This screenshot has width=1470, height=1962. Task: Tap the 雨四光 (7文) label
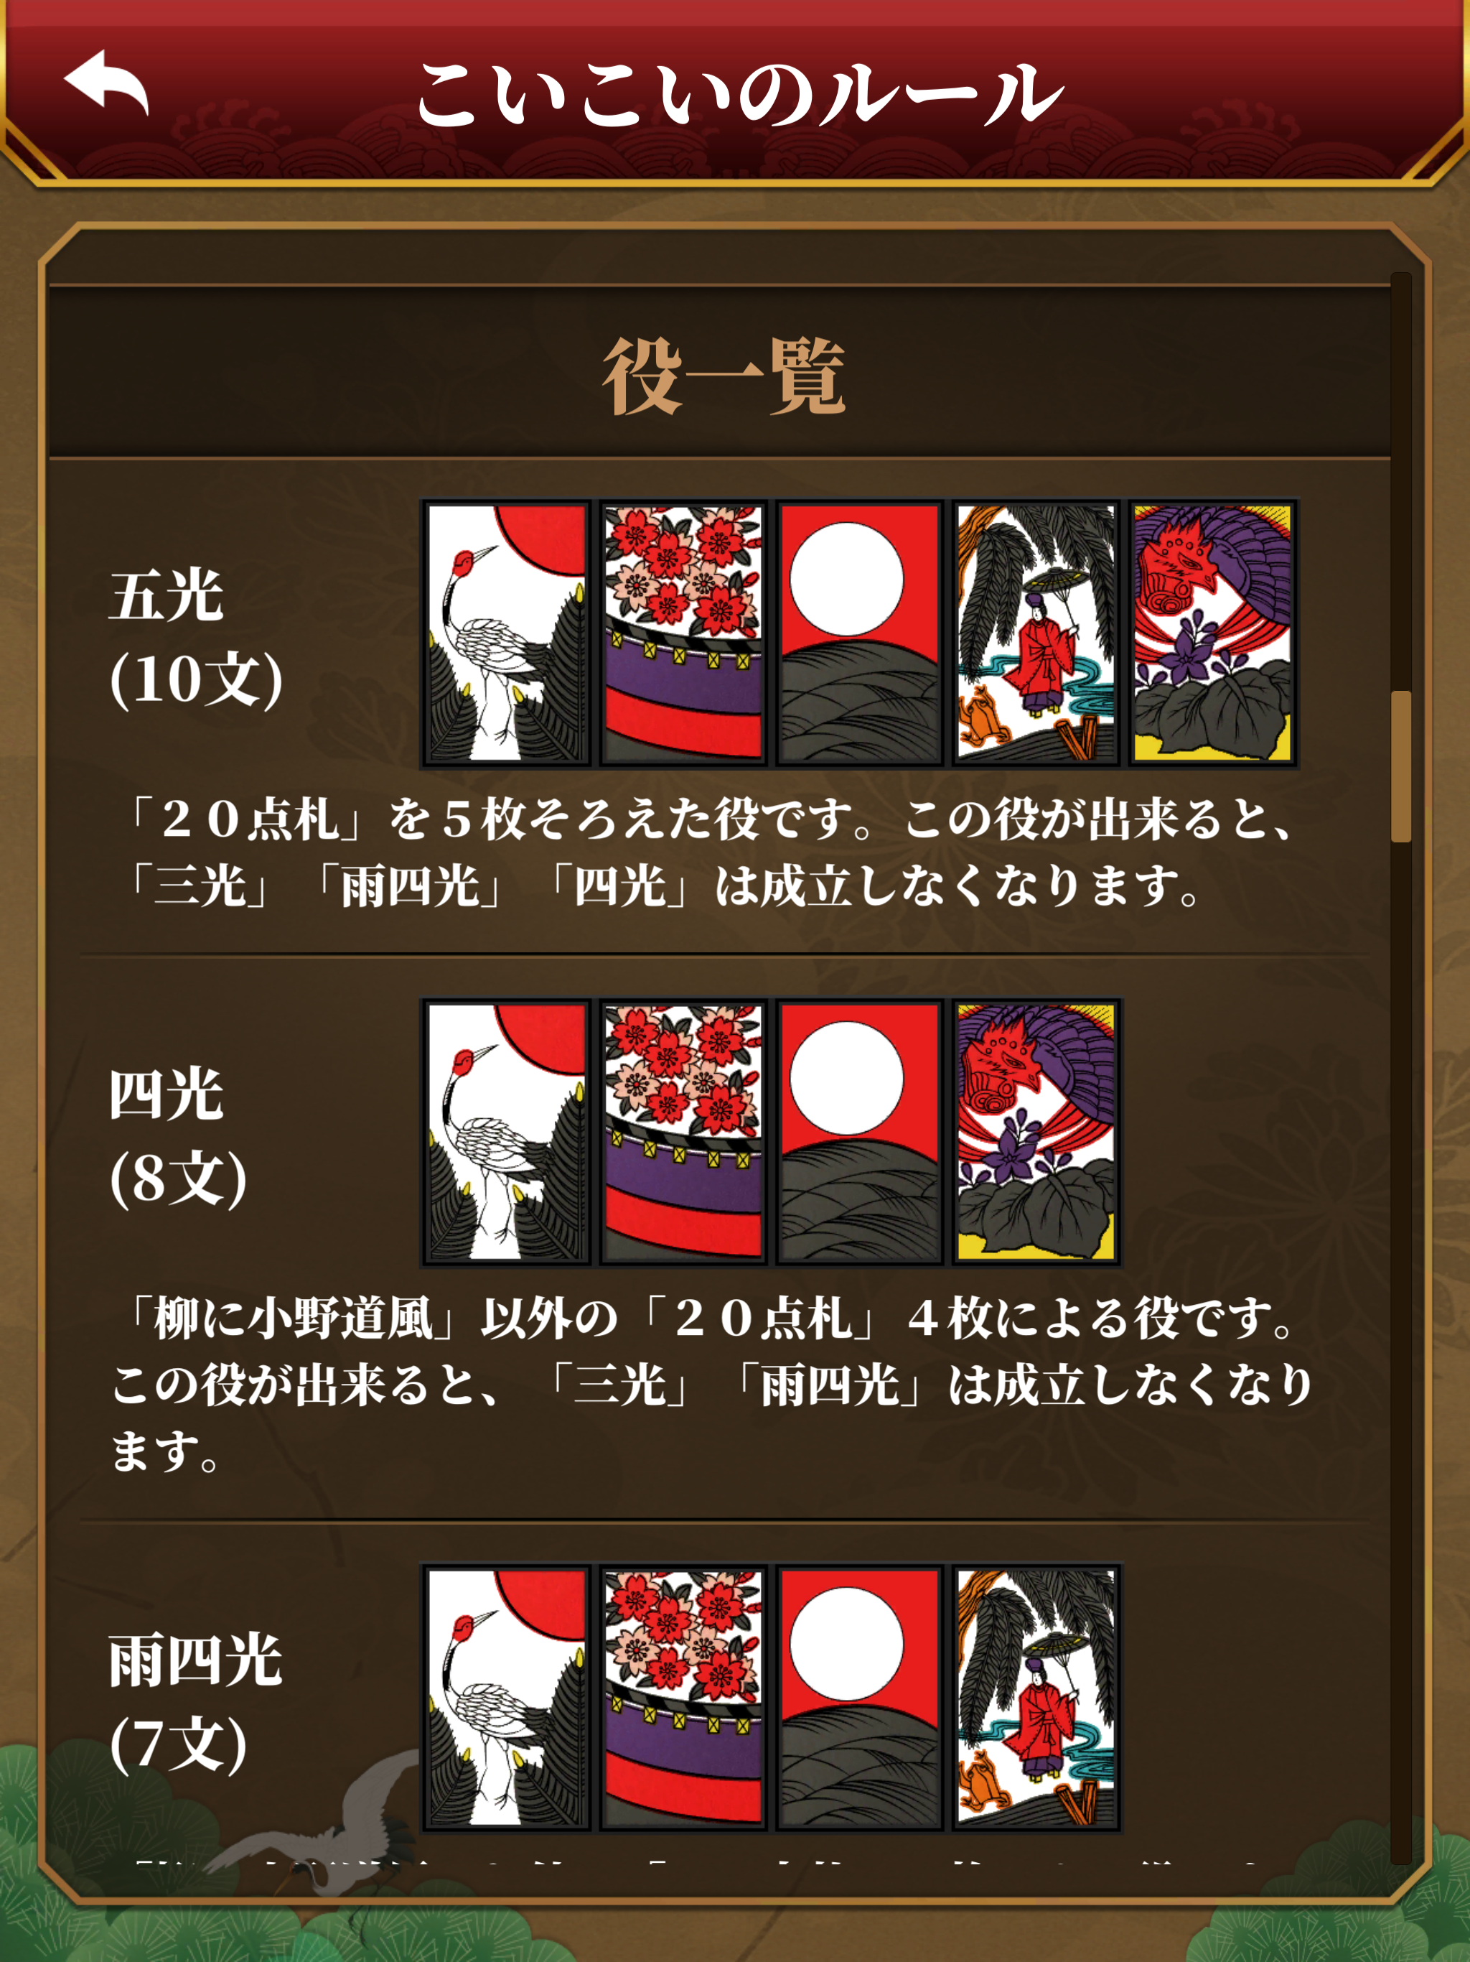195,1701
